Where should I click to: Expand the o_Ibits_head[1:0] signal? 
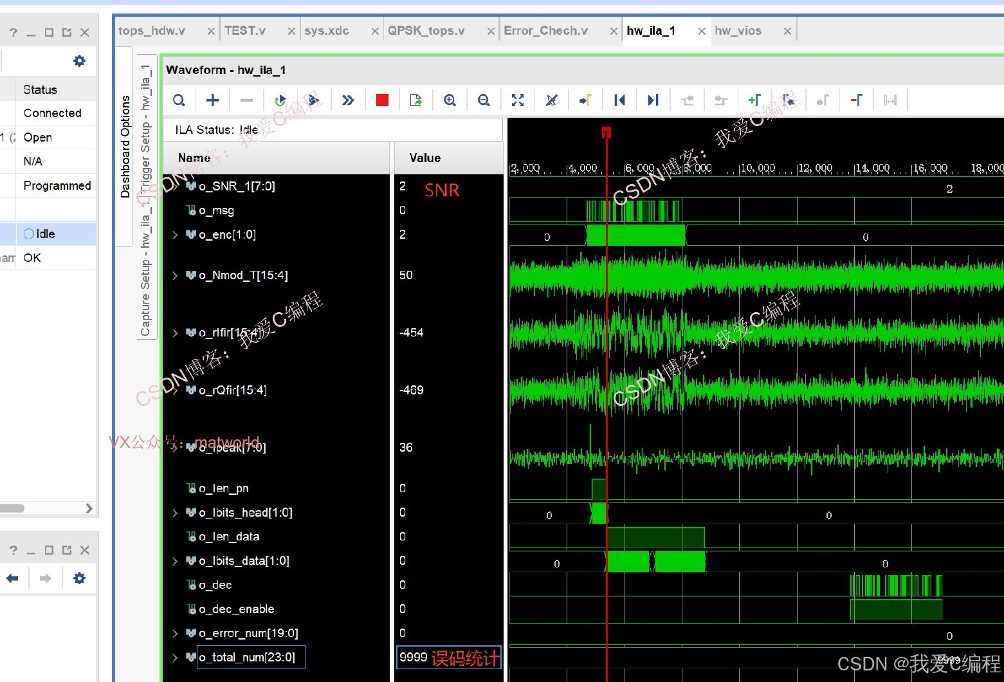tap(175, 513)
